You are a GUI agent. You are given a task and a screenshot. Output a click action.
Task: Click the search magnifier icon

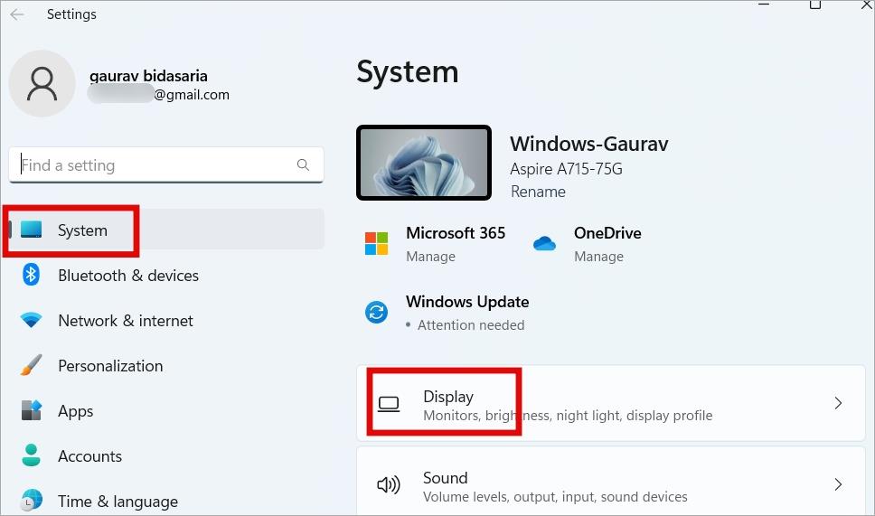[303, 164]
